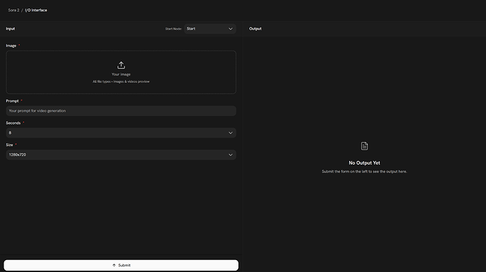Open the Start Node dropdown
Screen dimensions: 486x272
pos(210,29)
